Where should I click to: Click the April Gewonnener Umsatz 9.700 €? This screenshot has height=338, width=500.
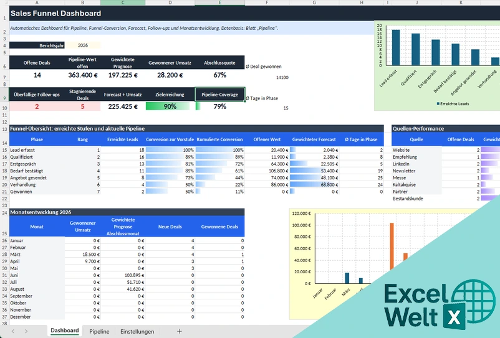point(82,261)
